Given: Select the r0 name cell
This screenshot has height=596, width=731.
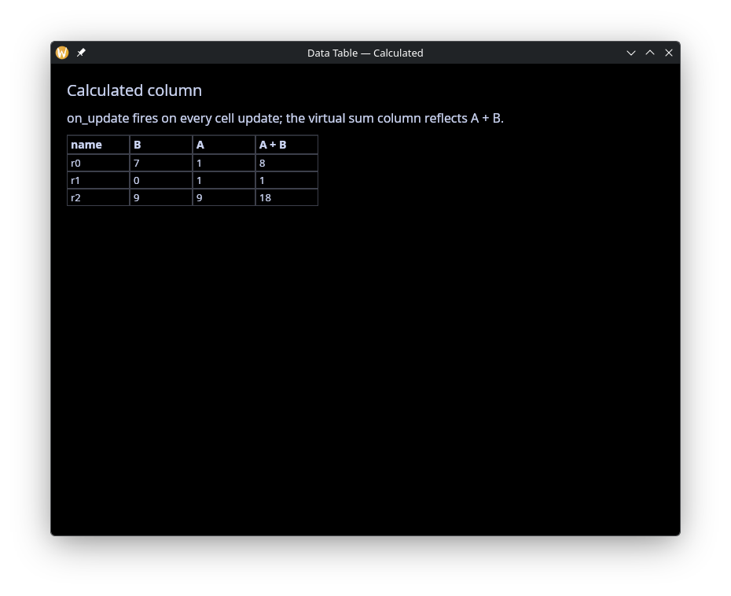Looking at the screenshot, I should point(98,163).
